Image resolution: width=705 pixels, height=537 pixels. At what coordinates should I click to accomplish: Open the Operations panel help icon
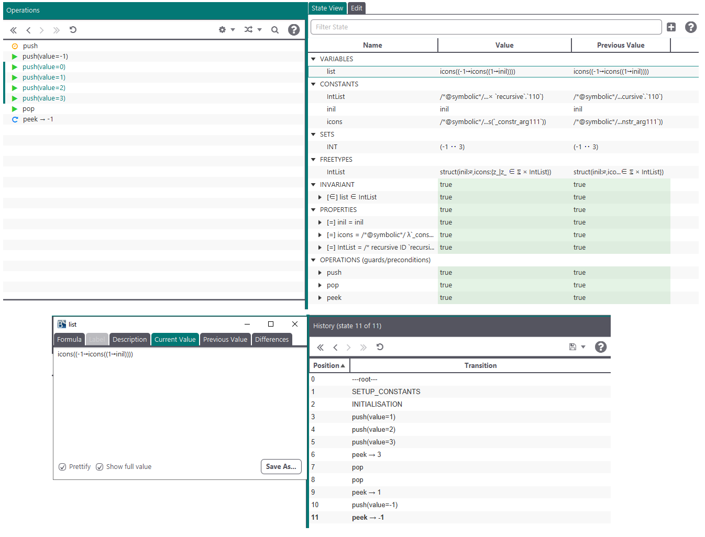[294, 30]
